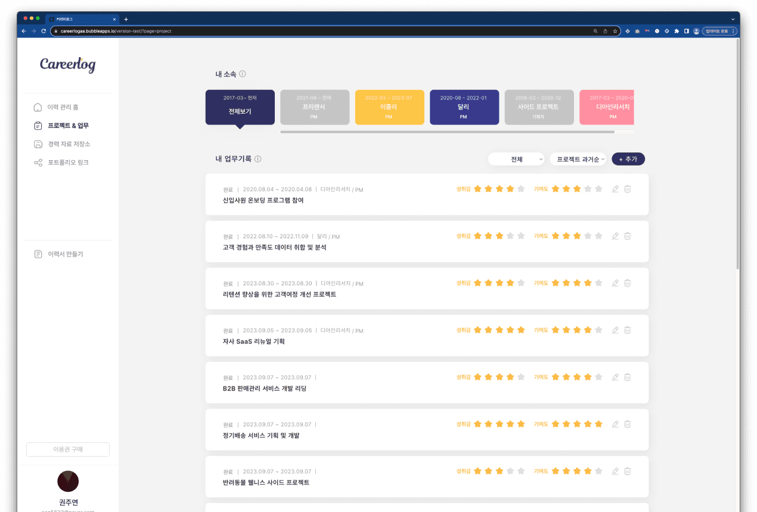Open the Chrome tab search chevron
Image resolution: width=757 pixels, height=512 pixels.
point(733,19)
